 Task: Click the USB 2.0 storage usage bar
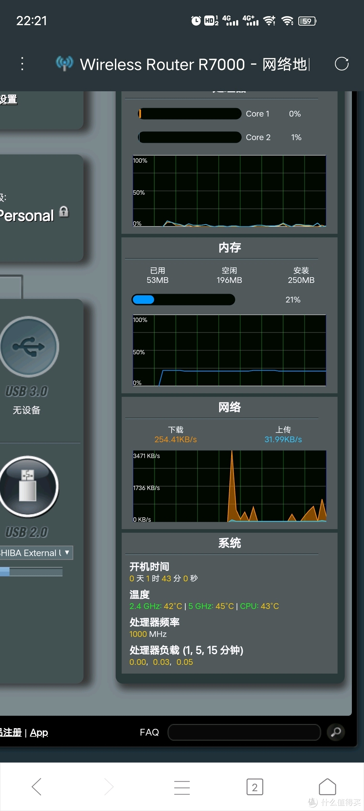point(31,572)
